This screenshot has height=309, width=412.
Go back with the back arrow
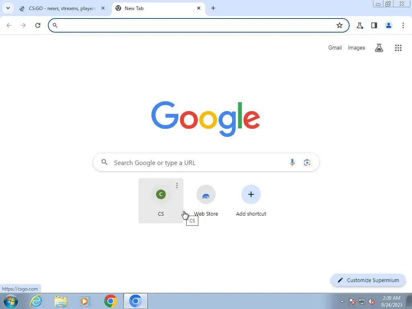[9, 25]
